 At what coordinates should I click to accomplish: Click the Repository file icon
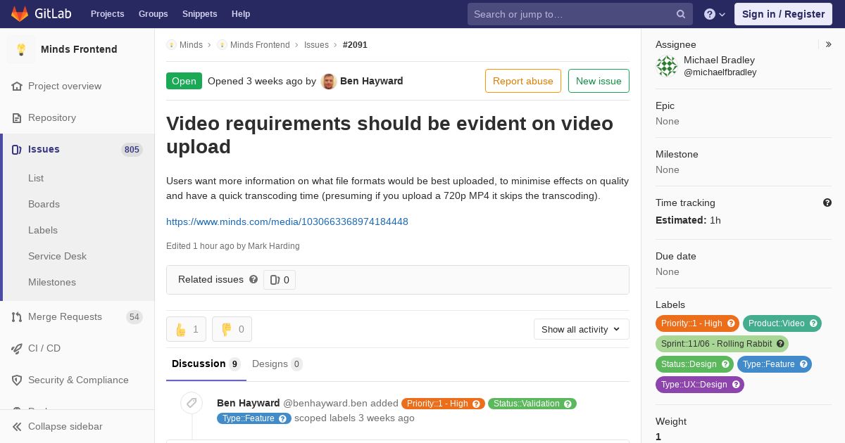(17, 117)
